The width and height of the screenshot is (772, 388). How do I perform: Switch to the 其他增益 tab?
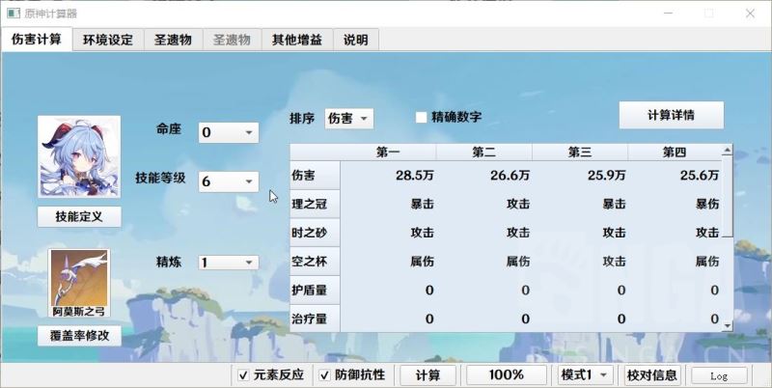297,40
